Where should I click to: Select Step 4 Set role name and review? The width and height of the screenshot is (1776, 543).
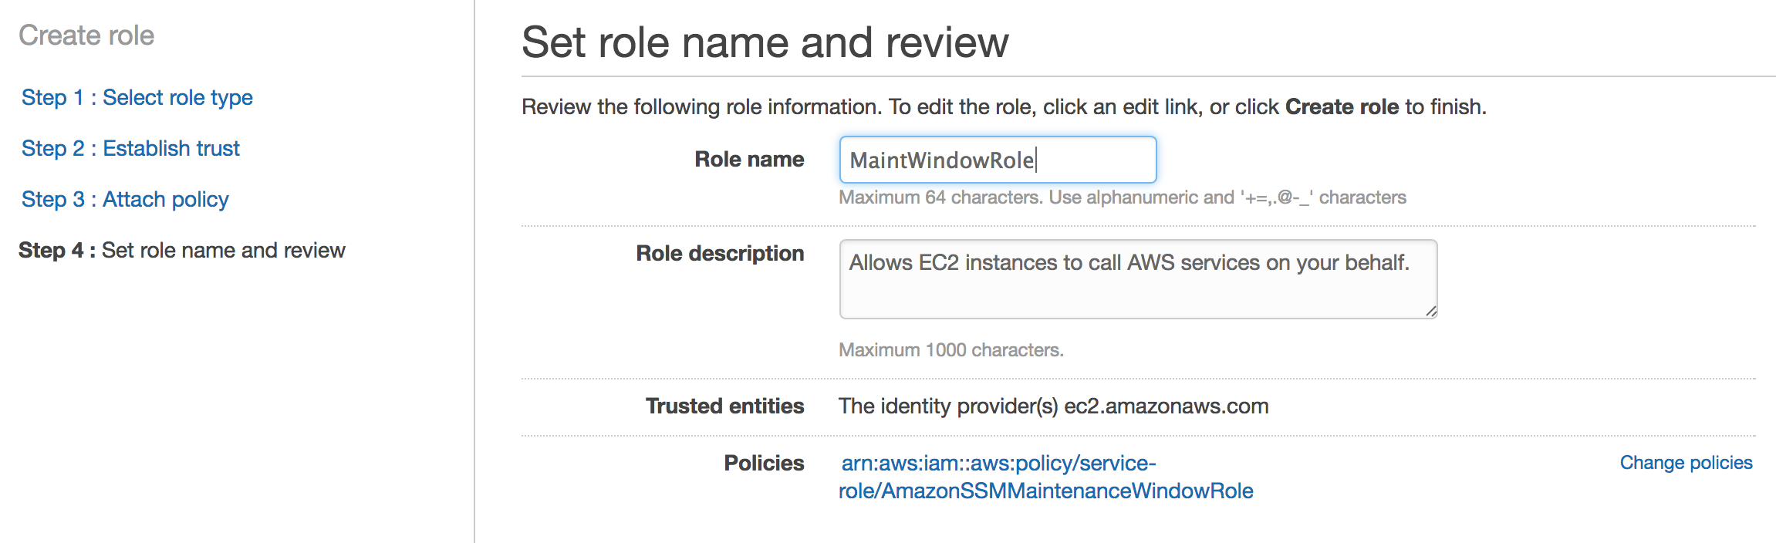pos(181,251)
